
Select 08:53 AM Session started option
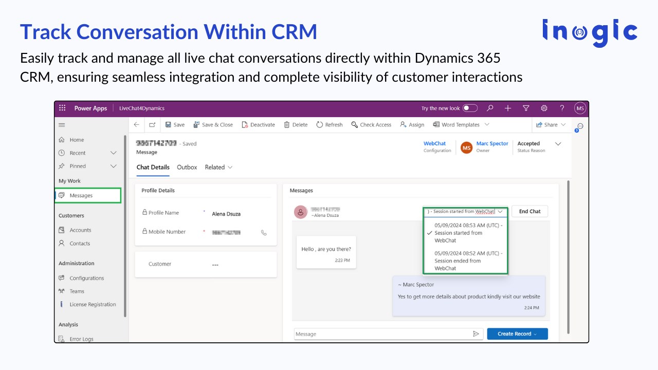[x=466, y=233]
